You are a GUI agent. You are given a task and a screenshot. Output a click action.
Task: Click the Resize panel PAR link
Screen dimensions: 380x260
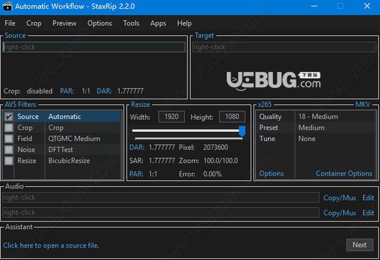coord(136,174)
